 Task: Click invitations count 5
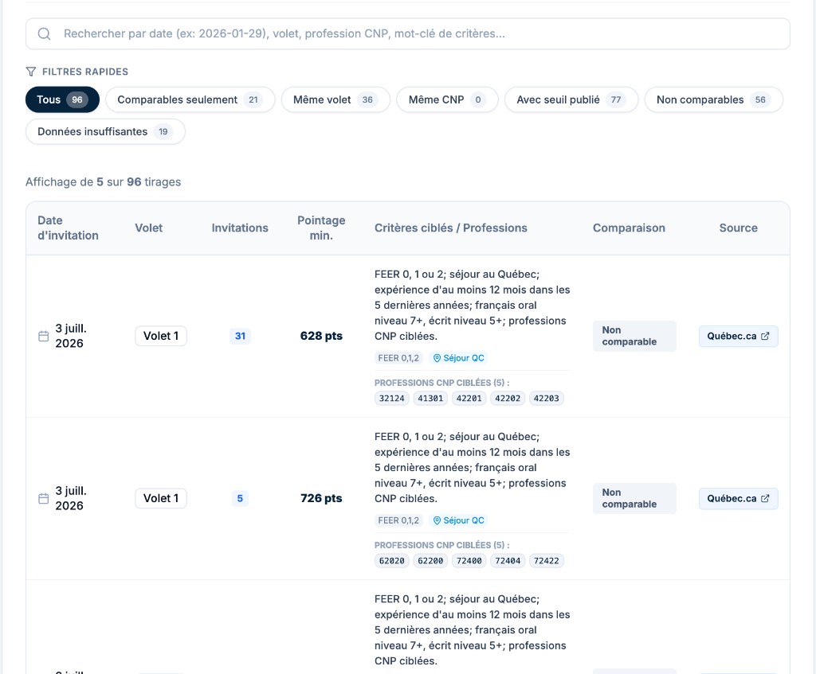240,498
